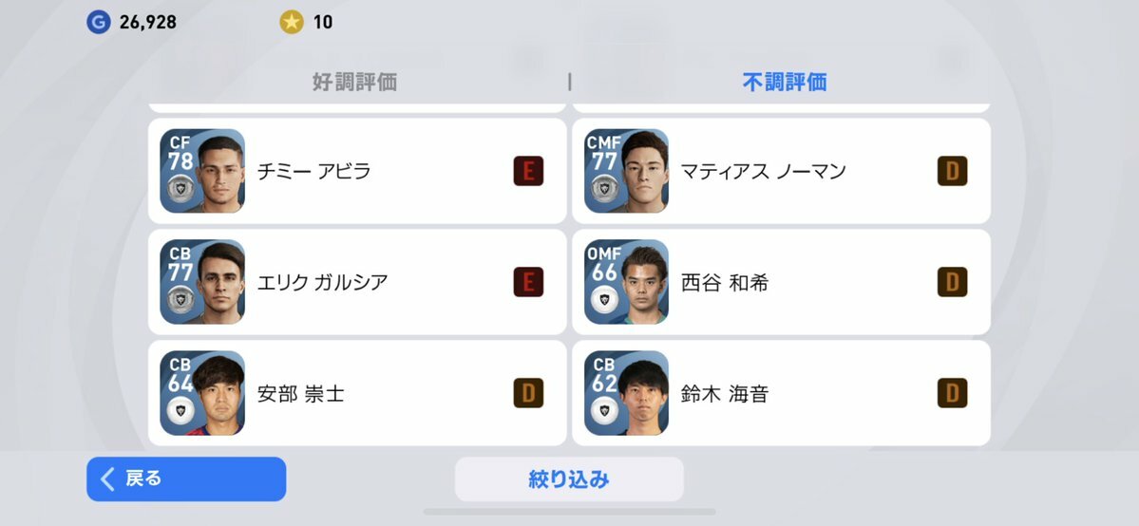
Task: Tap the D rating badge for 安部 崇士
Action: pos(528,393)
